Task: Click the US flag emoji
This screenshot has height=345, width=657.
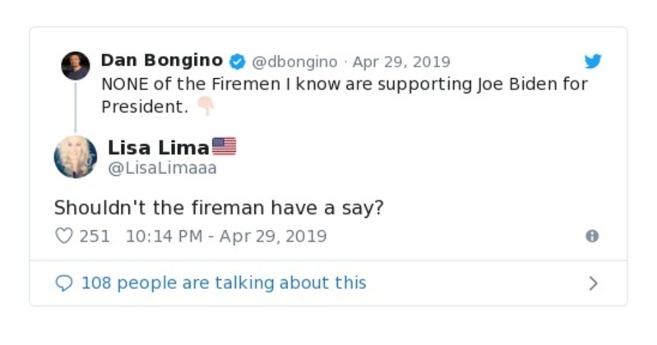Action: tap(224, 147)
